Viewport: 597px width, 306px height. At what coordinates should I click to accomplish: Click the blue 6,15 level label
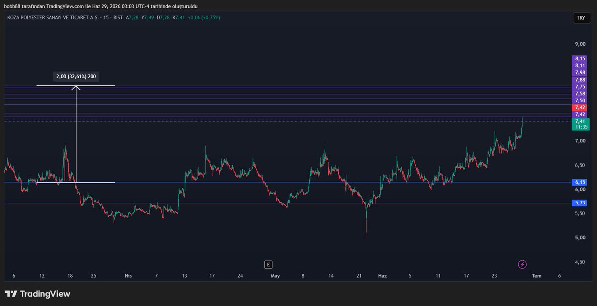(580, 182)
